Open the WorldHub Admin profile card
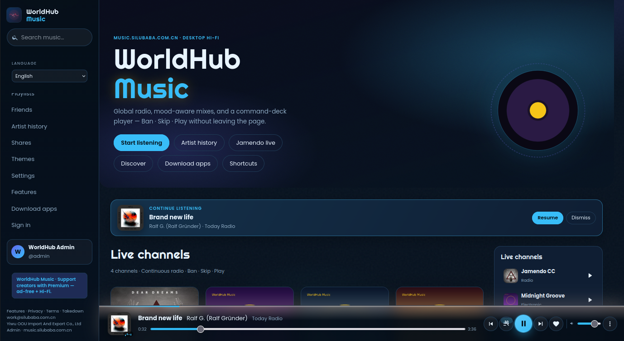The height and width of the screenshot is (341, 624). pos(49,252)
